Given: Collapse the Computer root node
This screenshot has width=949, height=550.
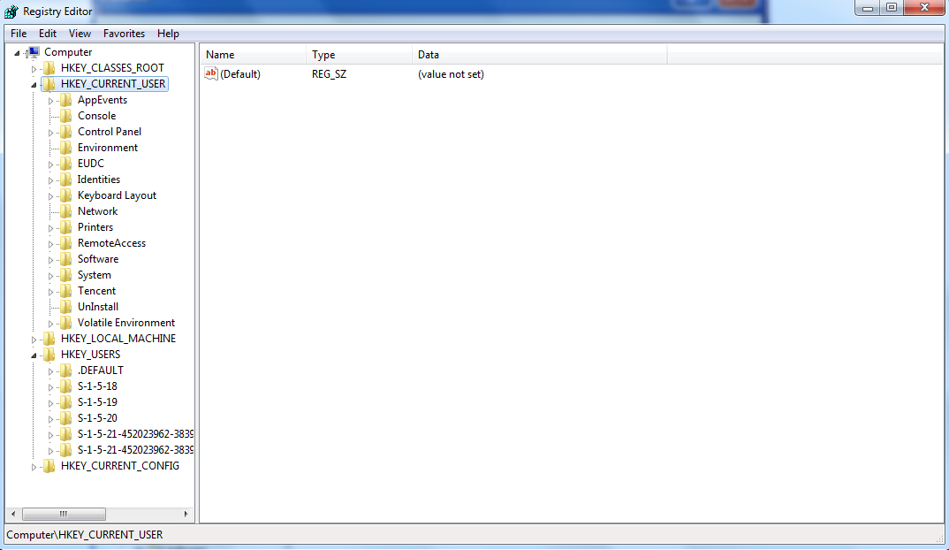Looking at the screenshot, I should pos(17,53).
